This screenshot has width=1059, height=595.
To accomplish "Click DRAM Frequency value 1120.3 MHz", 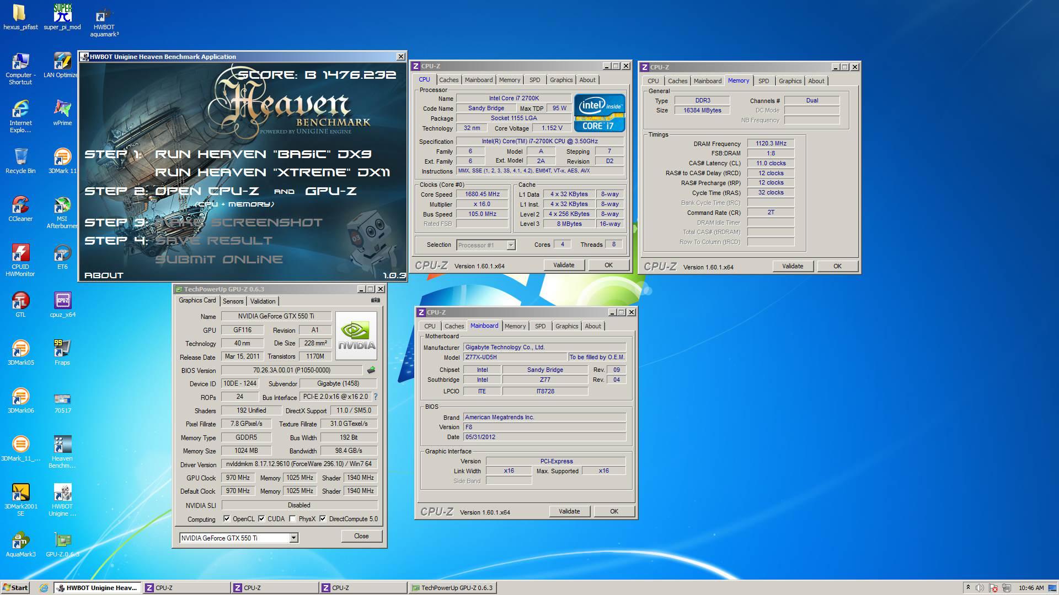I will coord(771,143).
